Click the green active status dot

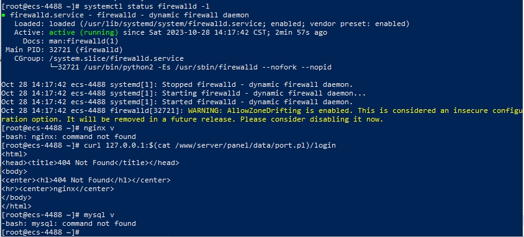click(x=3, y=16)
